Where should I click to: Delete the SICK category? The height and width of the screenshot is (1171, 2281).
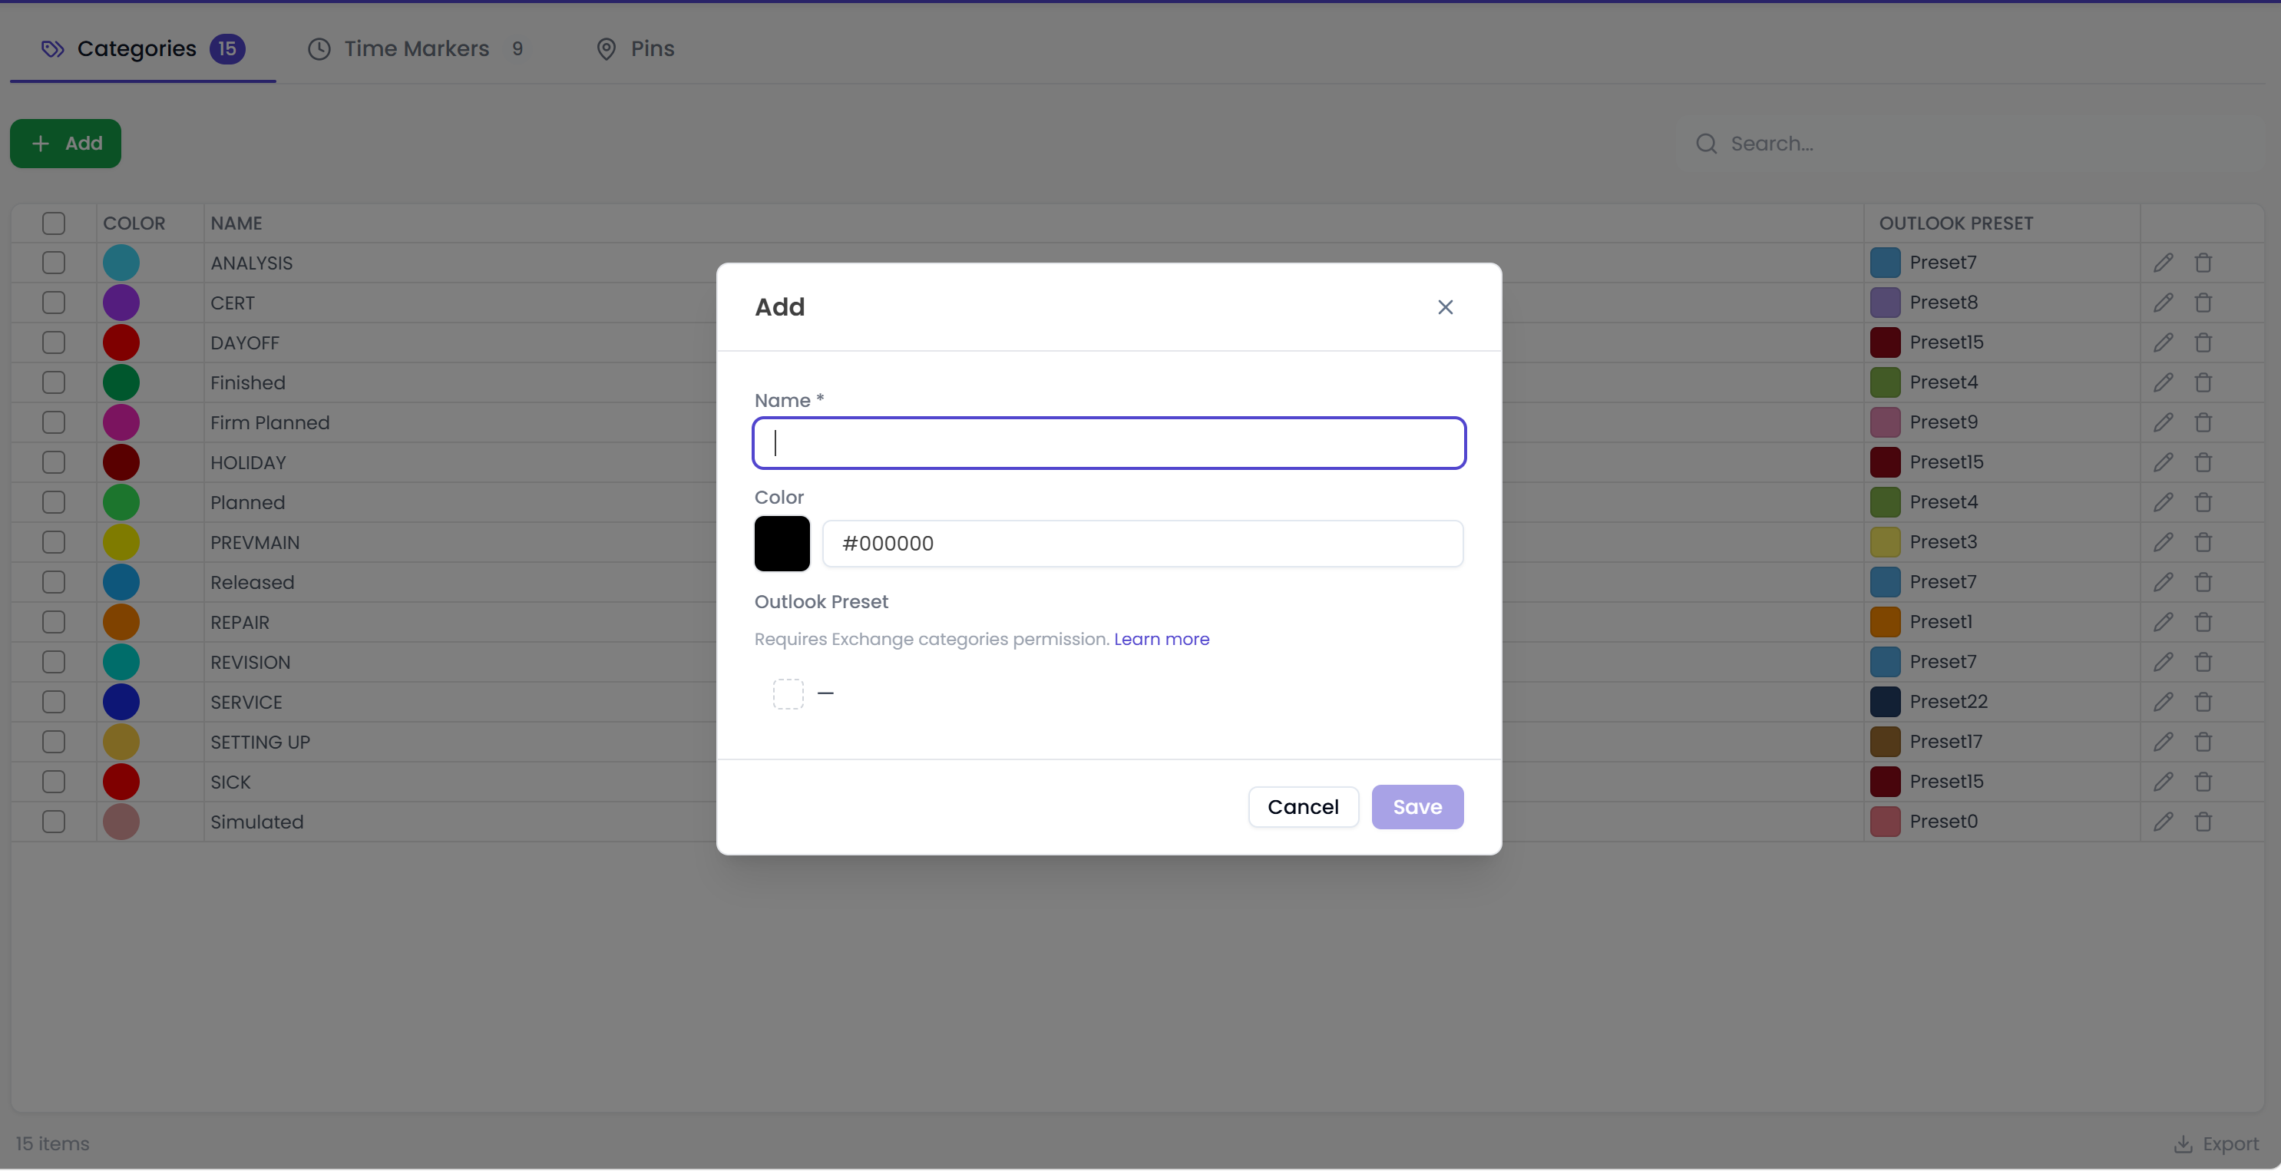(2203, 781)
